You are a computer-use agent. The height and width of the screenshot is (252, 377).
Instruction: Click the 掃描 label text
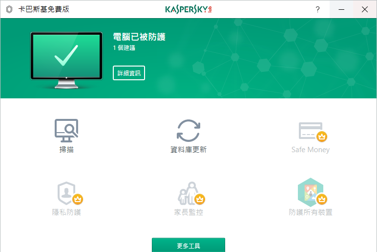[66, 150]
